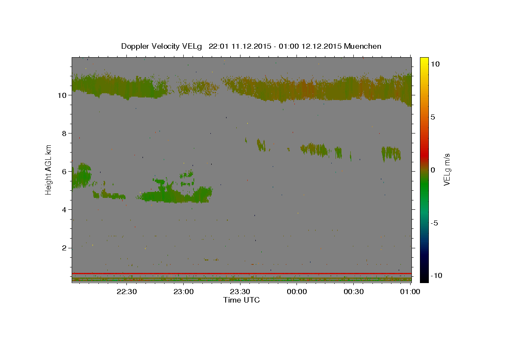
Task: Click the colorbar tick label 5
Action: coord(433,117)
